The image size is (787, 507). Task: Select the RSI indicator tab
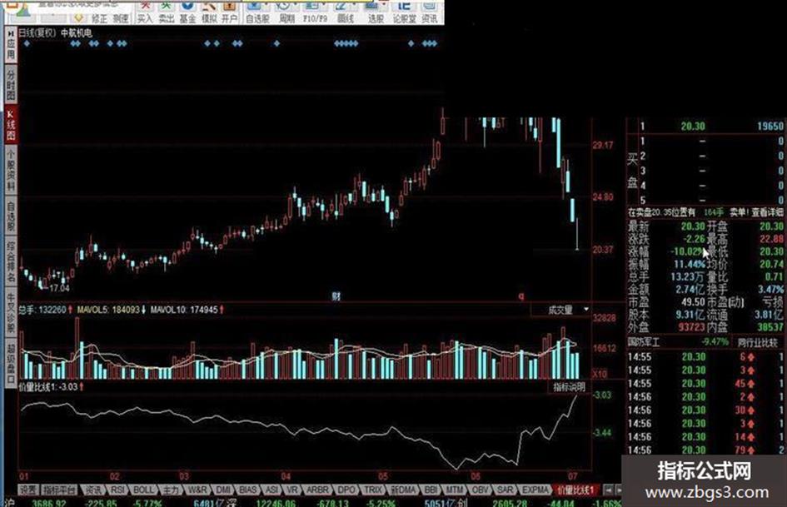(x=117, y=490)
